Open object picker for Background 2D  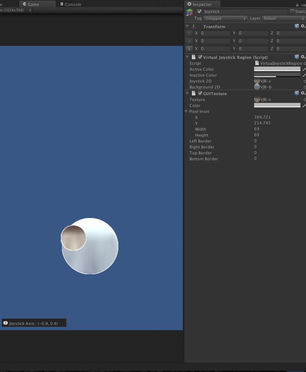[305, 87]
